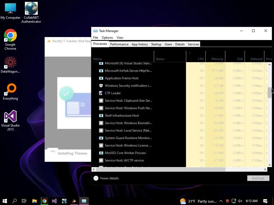The width and height of the screenshot is (274, 205).
Task: Select the MoUSO Core Worker Process row
Action: click(179, 153)
